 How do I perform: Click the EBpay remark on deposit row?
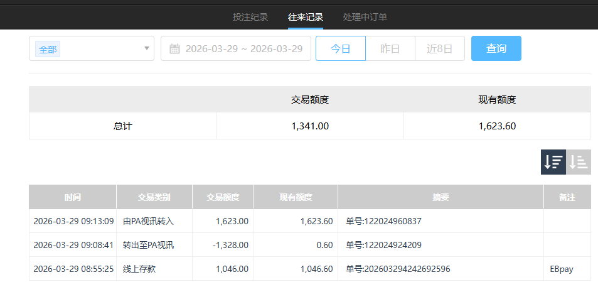pos(562,269)
